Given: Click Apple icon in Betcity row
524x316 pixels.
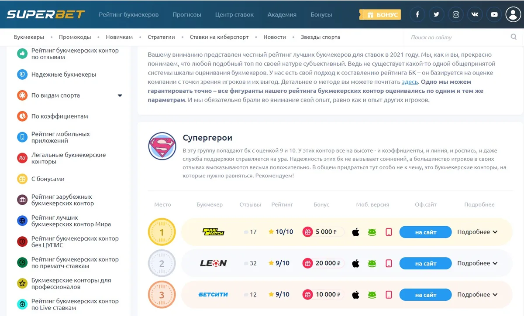Looking at the screenshot, I should (355, 295).
